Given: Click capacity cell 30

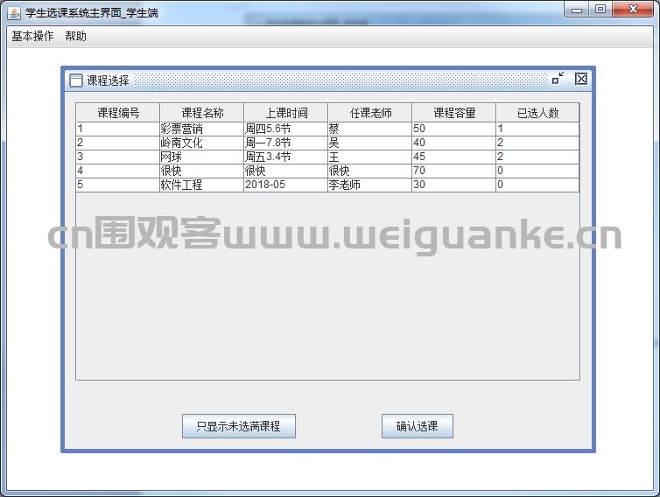Looking at the screenshot, I should coord(453,185).
